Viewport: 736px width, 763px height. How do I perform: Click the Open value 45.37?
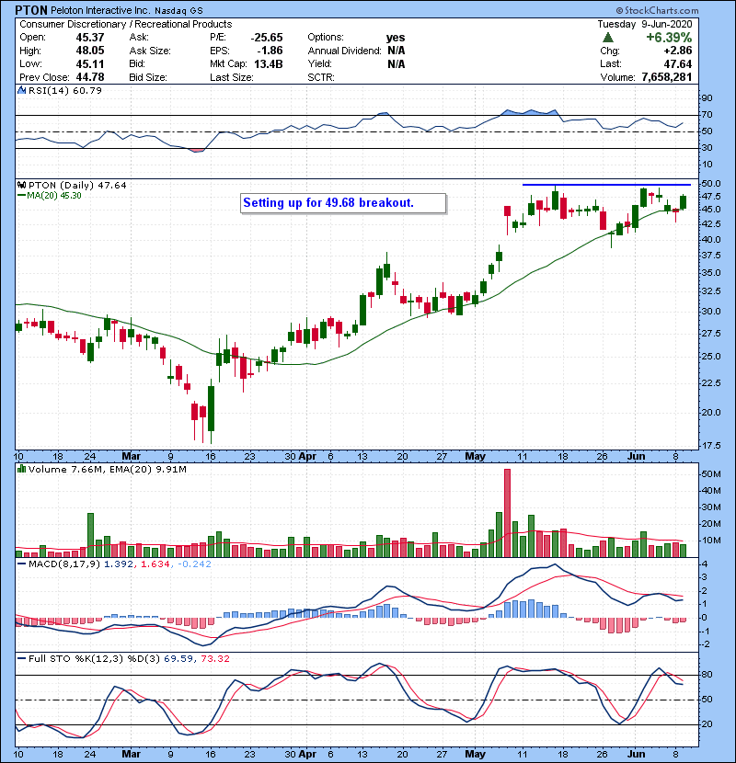[89, 38]
